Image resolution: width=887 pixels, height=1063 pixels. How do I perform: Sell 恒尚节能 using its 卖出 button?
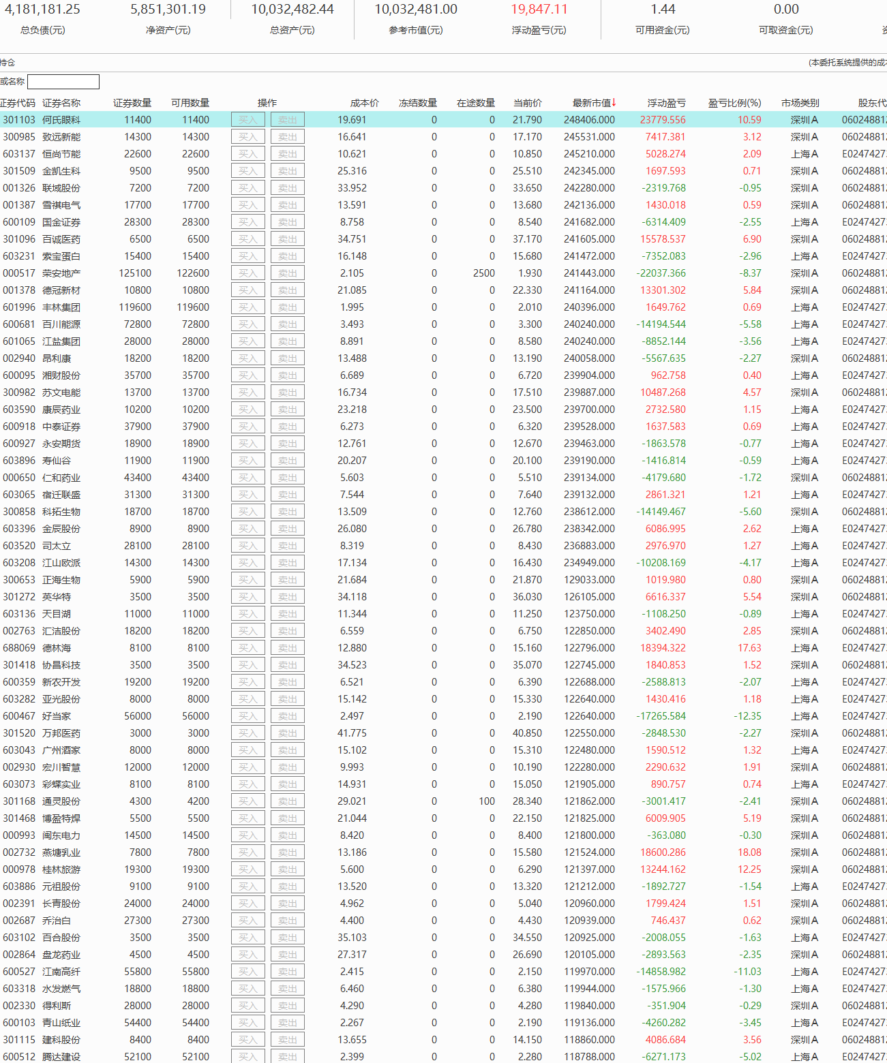[x=288, y=154]
